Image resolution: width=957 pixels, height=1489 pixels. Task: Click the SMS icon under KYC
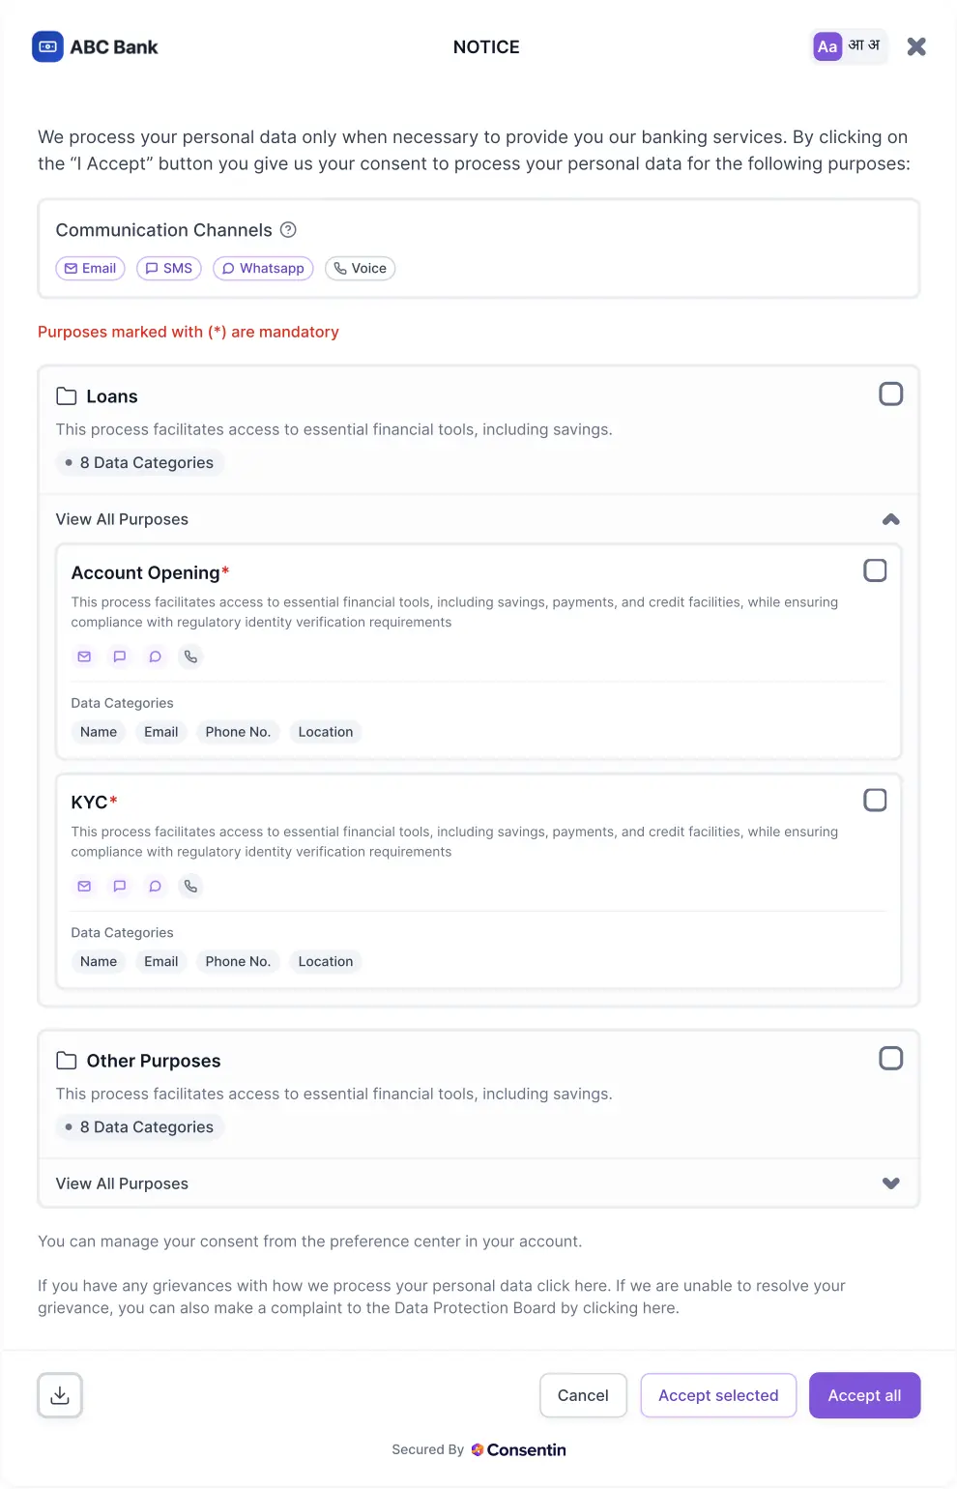pos(120,886)
